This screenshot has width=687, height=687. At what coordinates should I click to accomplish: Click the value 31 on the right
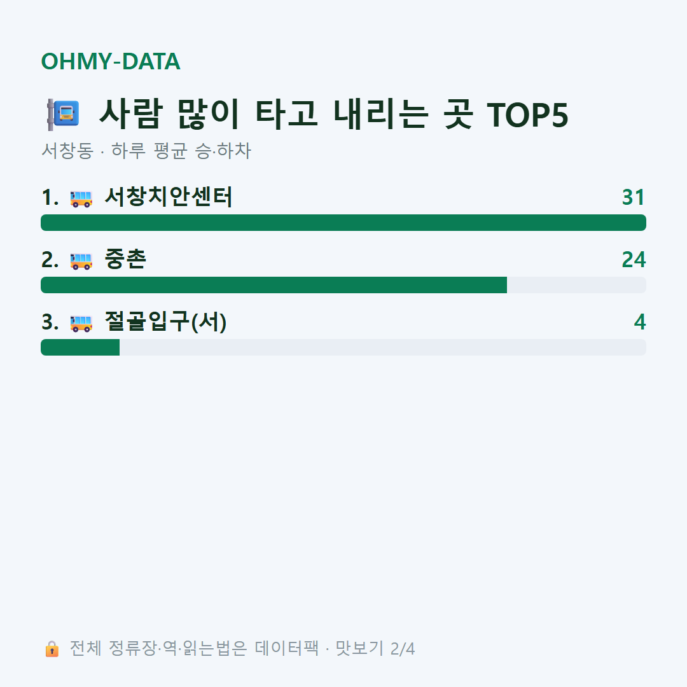click(634, 197)
